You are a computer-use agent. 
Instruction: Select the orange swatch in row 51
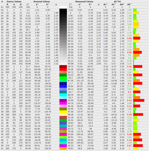click(x=63, y=148)
